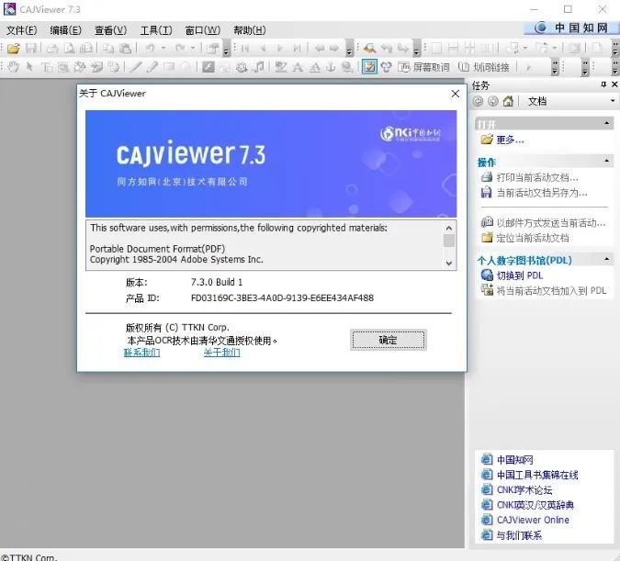The height and width of the screenshot is (561, 620).
Task: Open the 工具(T) menu
Action: pyautogui.click(x=156, y=30)
